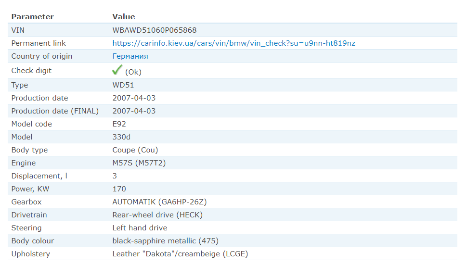467x265 pixels.
Task: Click the green check mark icon
Action: click(117, 70)
